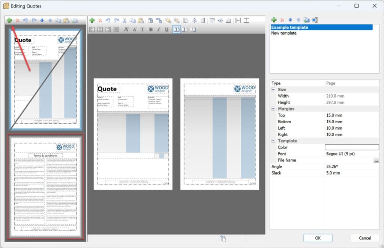Image resolution: width=384 pixels, height=248 pixels.
Task: Make selected objects same height
Action: pos(246,21)
